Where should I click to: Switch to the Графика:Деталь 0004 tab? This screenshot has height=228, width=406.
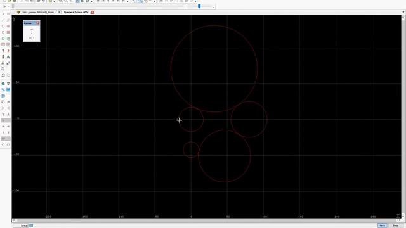point(76,12)
